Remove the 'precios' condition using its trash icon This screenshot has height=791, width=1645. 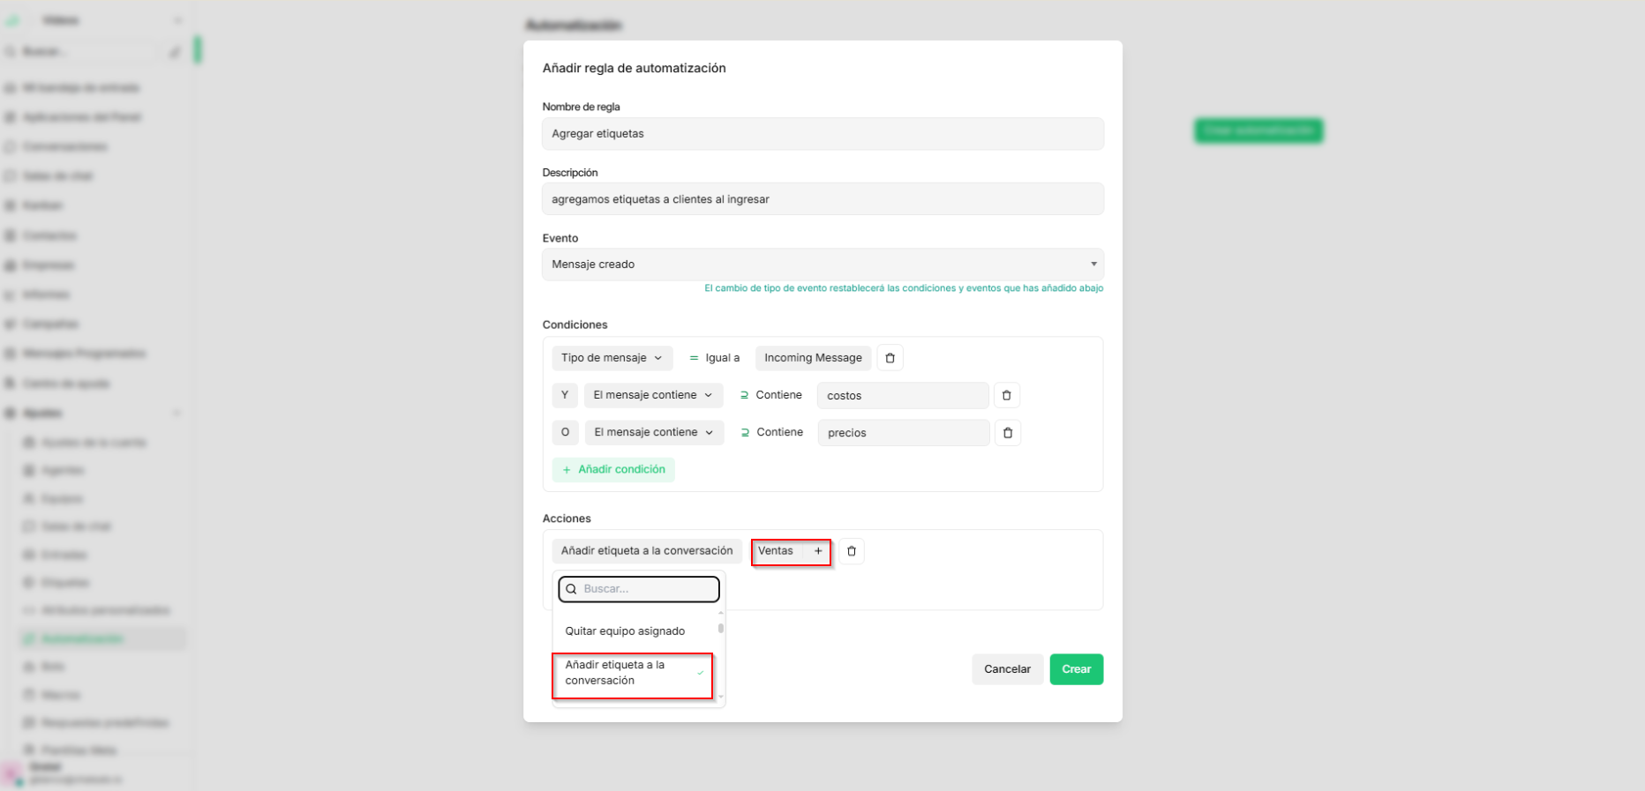[x=1007, y=433]
